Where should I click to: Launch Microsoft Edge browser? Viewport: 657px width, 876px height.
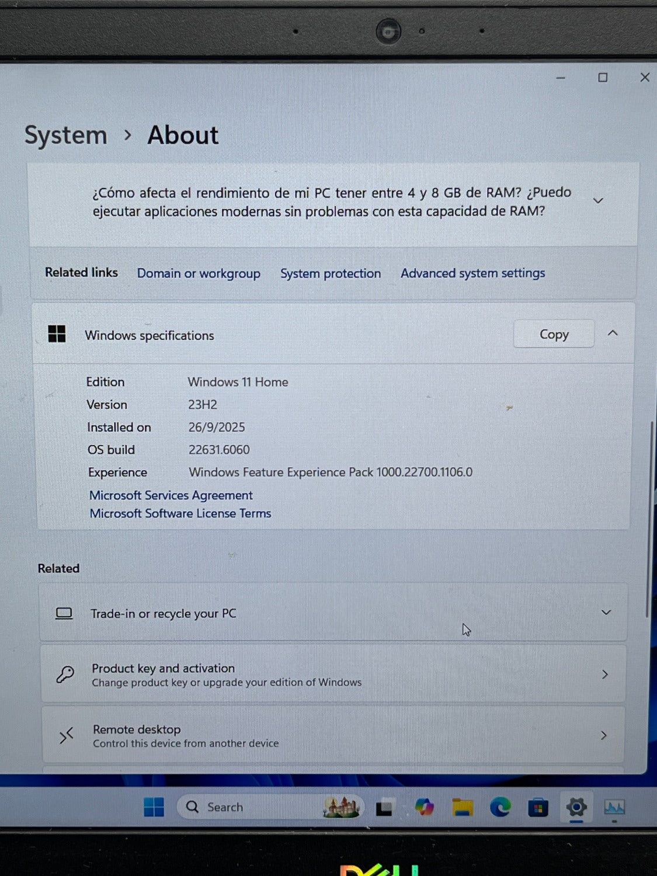500,808
